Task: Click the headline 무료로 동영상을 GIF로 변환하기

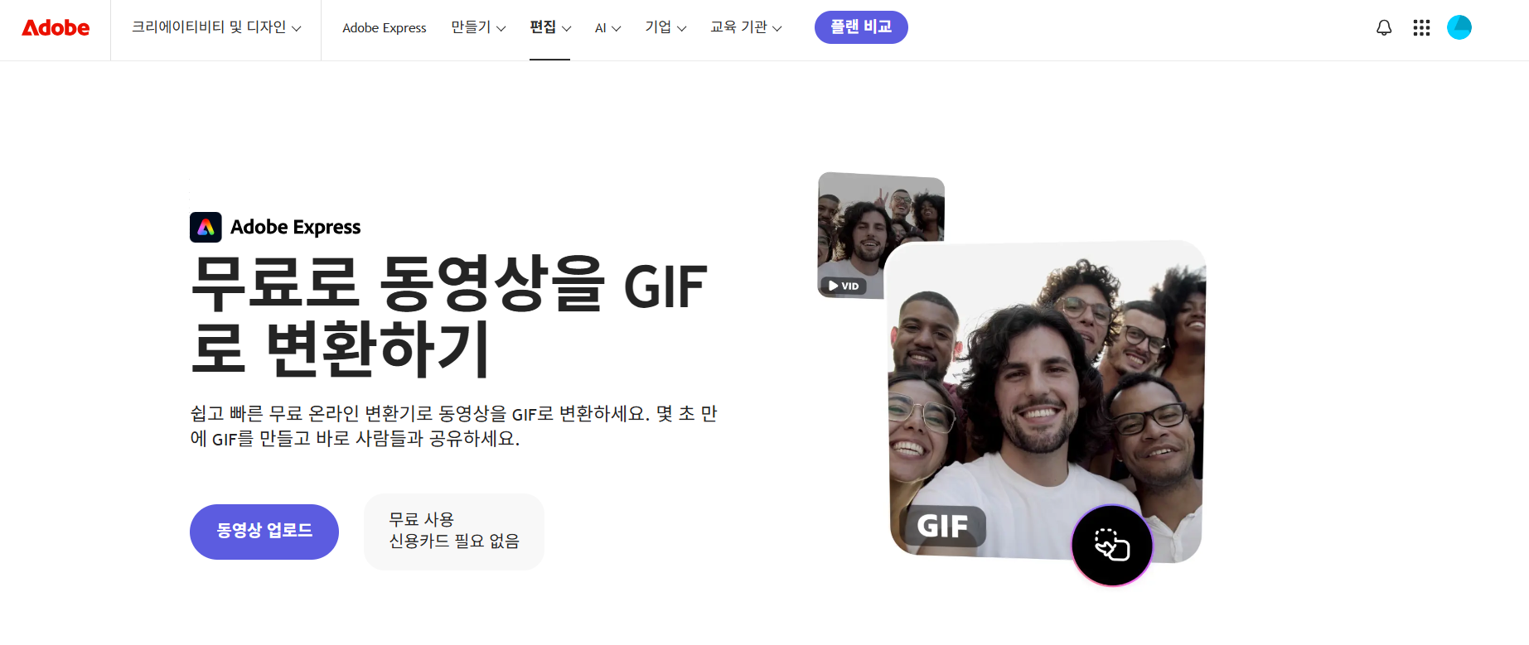Action: point(448,315)
